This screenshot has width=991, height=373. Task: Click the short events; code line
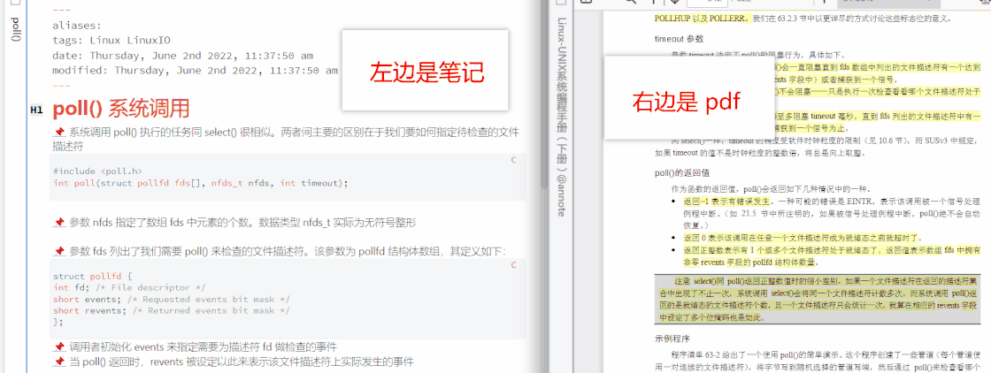tap(172, 299)
